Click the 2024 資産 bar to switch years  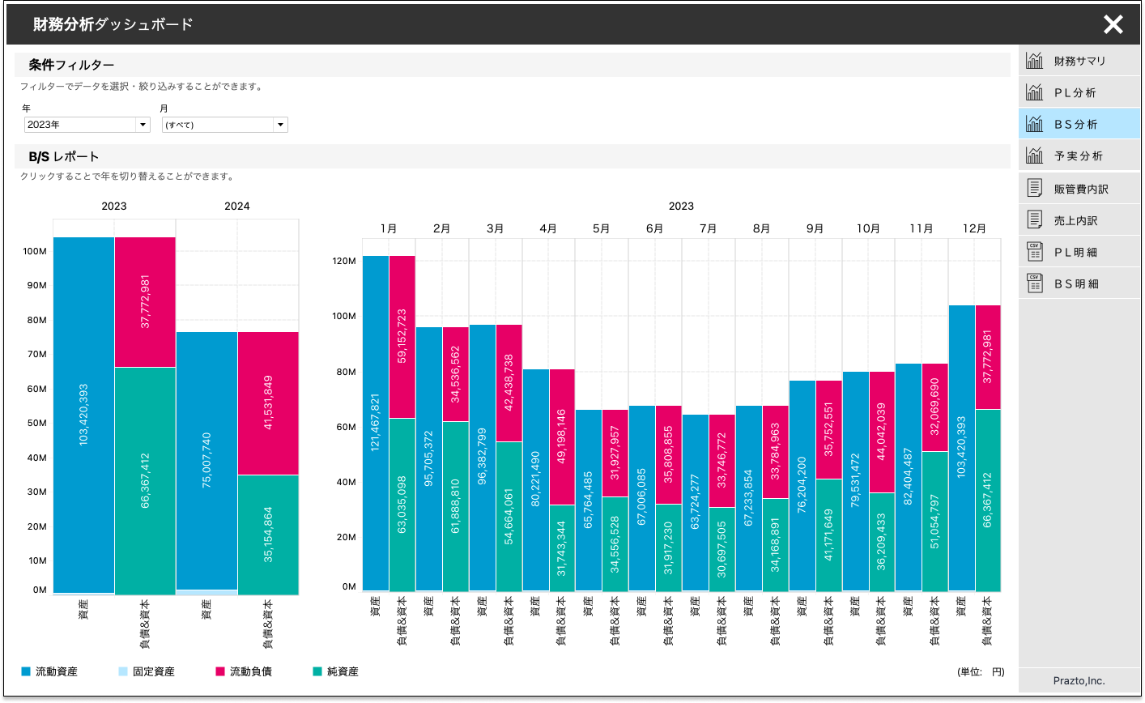(x=206, y=454)
